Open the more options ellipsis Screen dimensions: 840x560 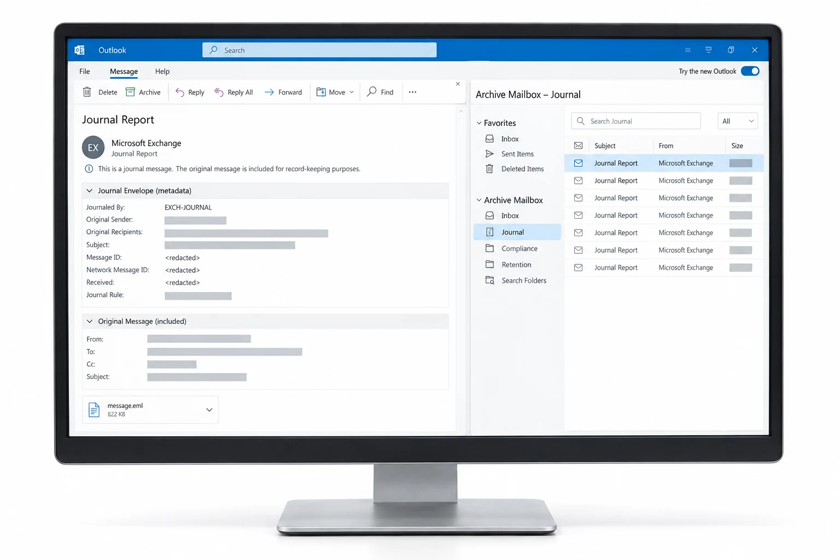pos(412,92)
